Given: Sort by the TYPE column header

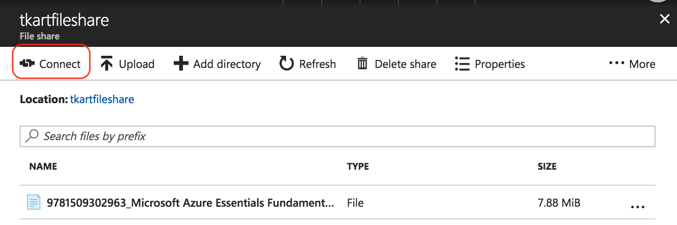Looking at the screenshot, I should tap(358, 166).
